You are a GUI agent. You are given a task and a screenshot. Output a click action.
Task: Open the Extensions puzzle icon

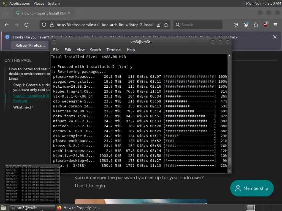256,25
